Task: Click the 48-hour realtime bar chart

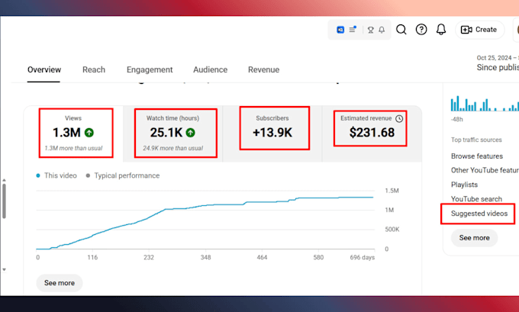Action: tap(485, 104)
